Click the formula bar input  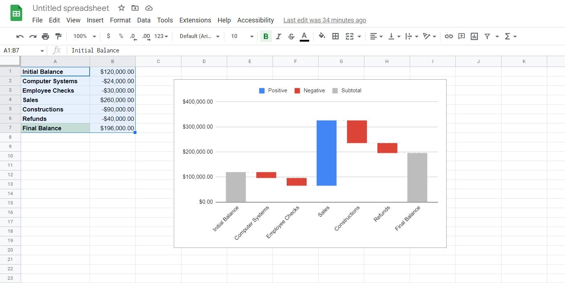pos(316,51)
